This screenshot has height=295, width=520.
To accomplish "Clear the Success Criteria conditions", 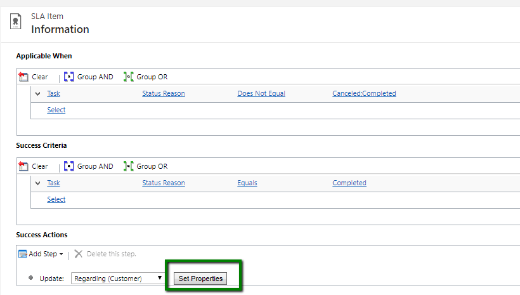I will pyautogui.click(x=34, y=166).
